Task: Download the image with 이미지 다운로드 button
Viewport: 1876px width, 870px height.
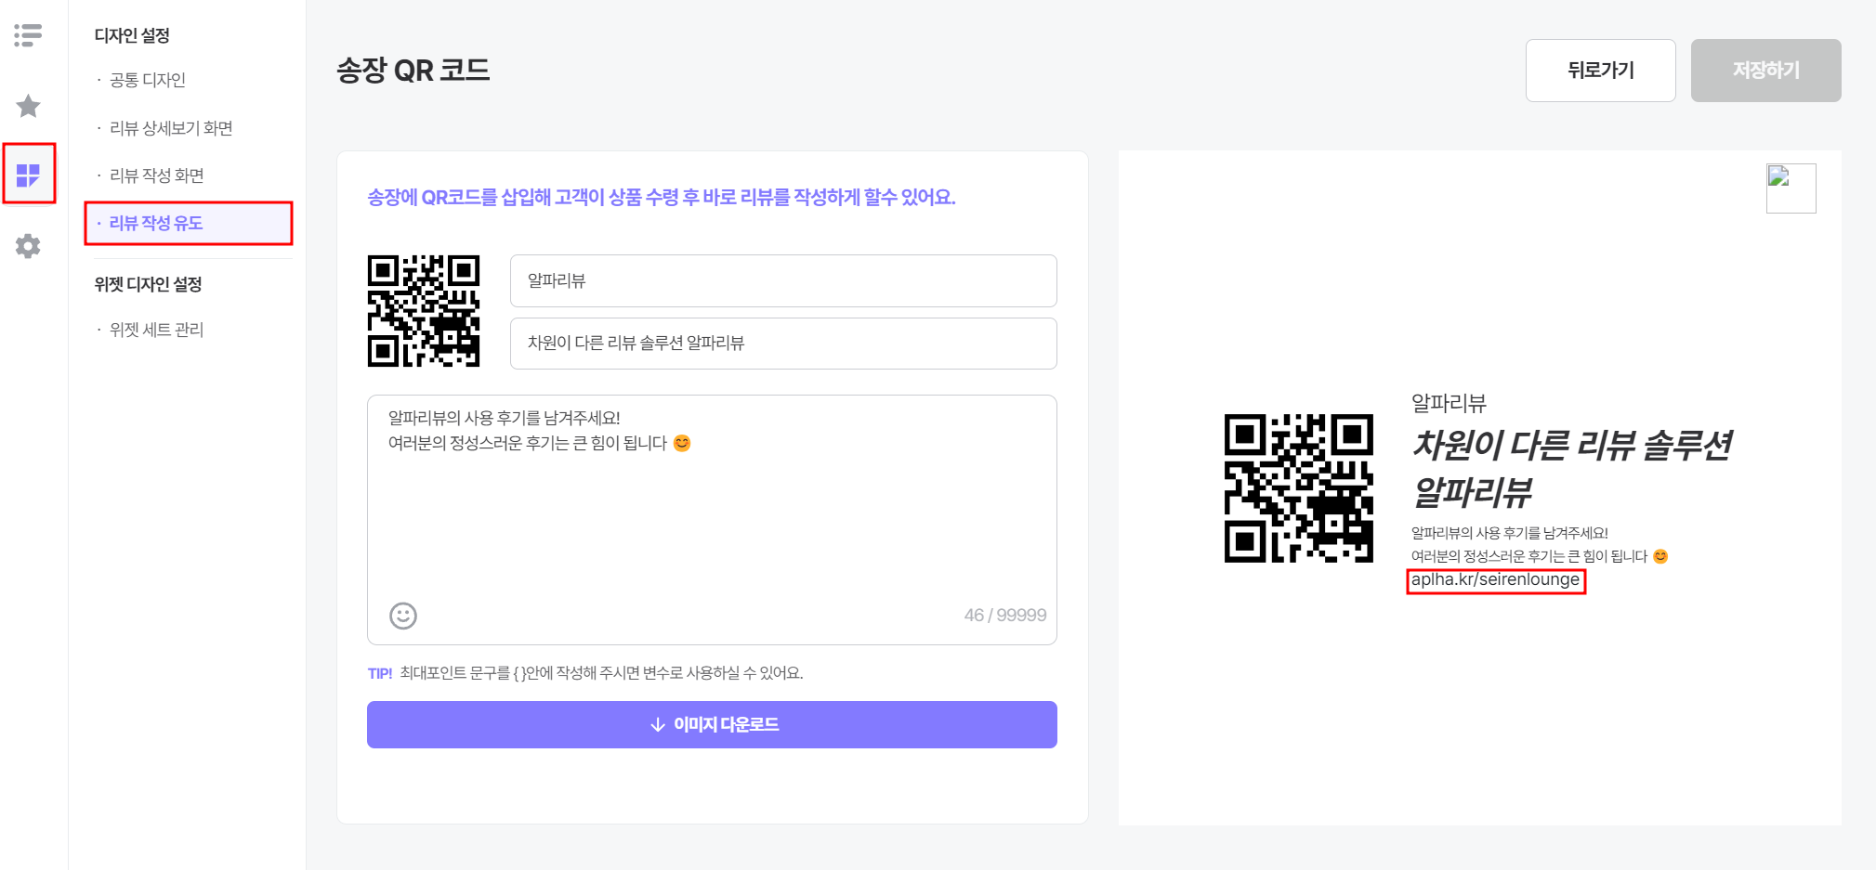Action: 712,724
